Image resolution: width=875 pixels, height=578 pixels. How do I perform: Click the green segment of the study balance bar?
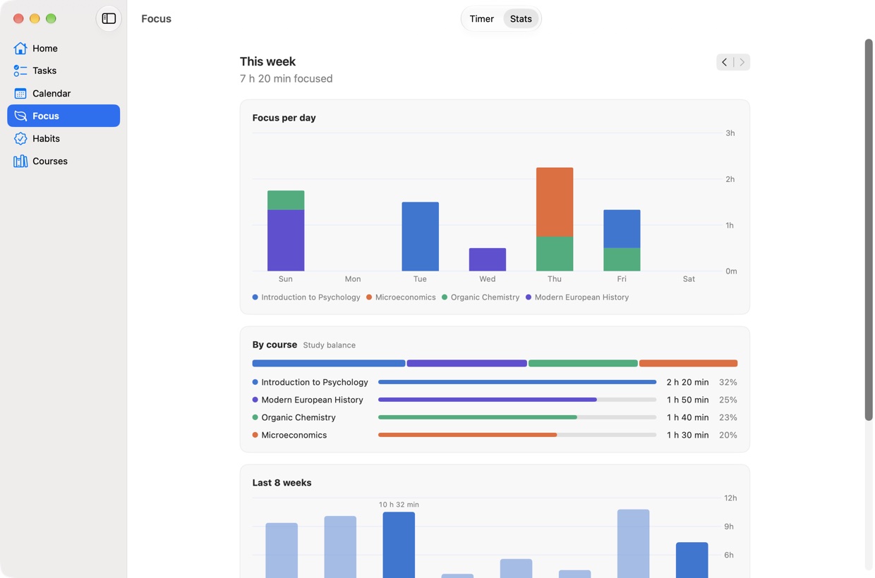583,364
